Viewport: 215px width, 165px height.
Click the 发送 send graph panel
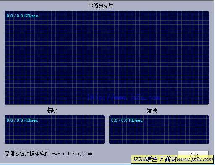(159, 130)
